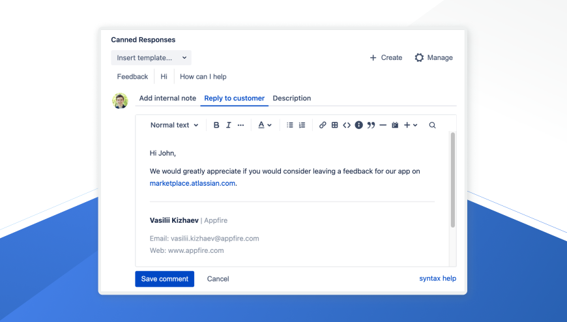Select the Feedback canned response
567x322 pixels.
point(132,77)
